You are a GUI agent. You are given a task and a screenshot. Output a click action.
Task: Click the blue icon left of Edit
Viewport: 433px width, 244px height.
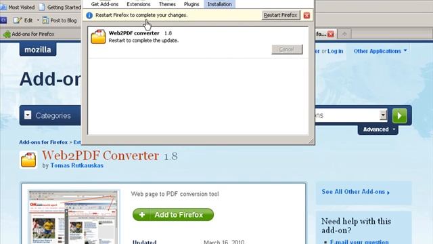pos(3,20)
